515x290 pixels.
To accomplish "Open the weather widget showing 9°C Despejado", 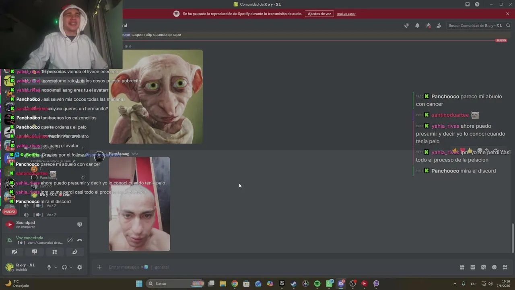I will click(x=17, y=284).
